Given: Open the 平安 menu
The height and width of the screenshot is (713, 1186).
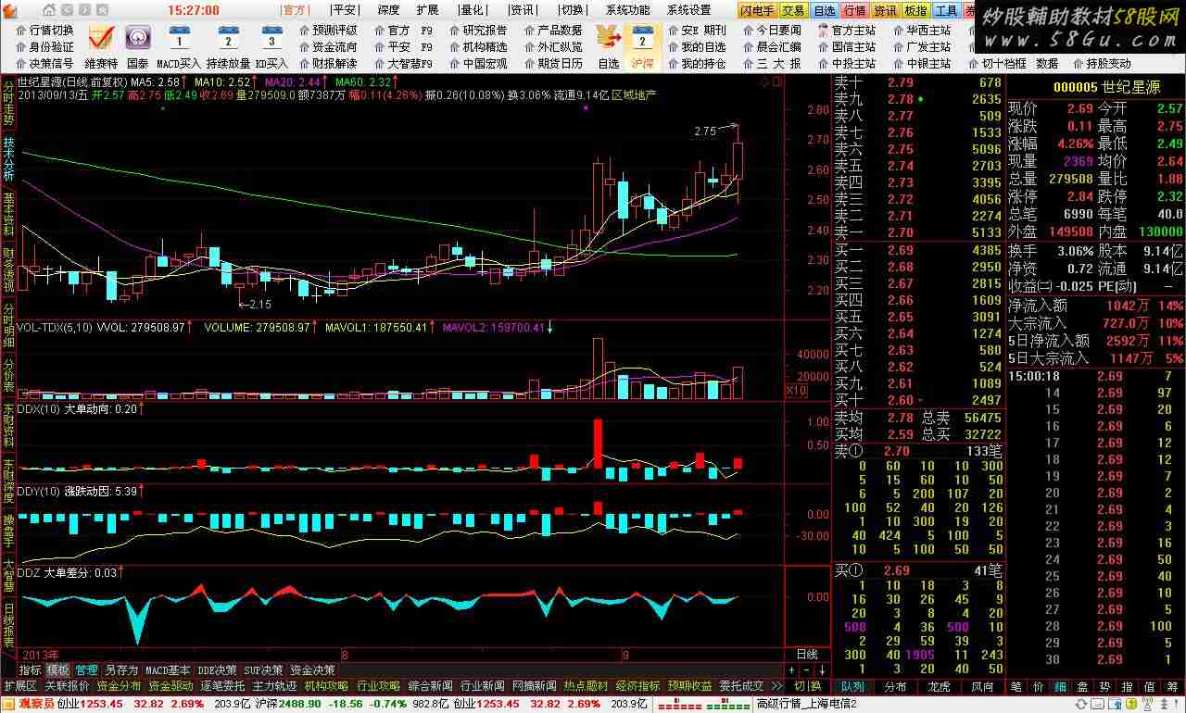Looking at the screenshot, I should pos(344,10).
